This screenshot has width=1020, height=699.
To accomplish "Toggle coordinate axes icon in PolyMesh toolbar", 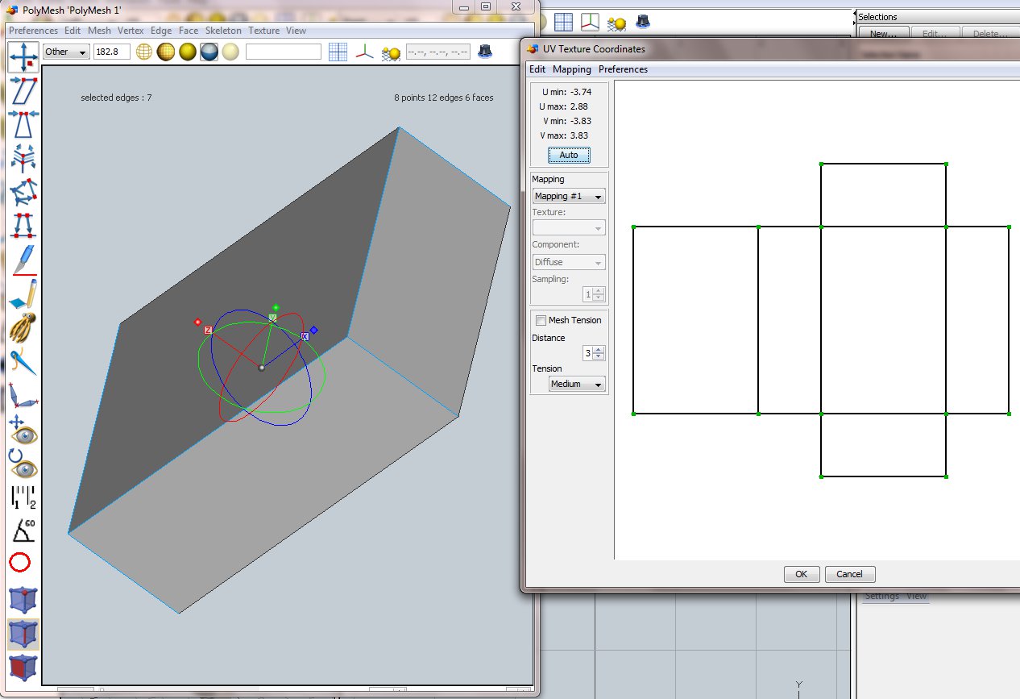I will pos(366,52).
